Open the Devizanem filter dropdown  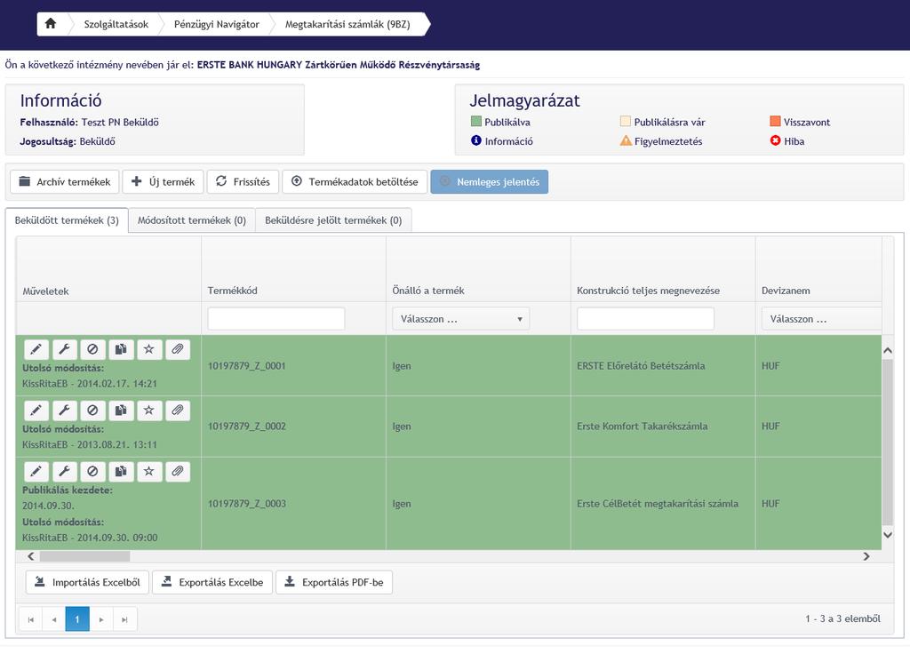pyautogui.click(x=821, y=319)
